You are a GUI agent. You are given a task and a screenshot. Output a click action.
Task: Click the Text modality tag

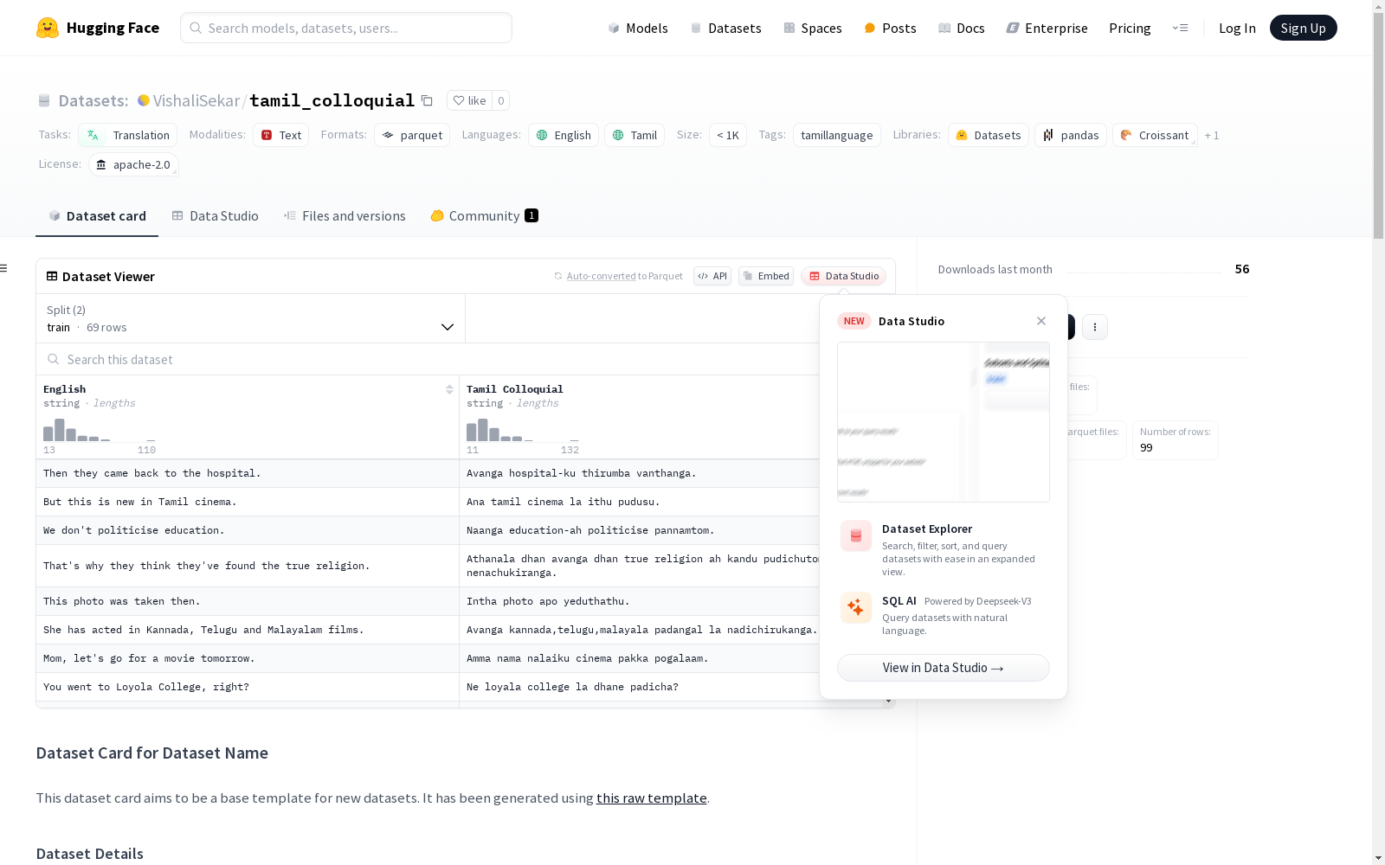click(x=281, y=135)
